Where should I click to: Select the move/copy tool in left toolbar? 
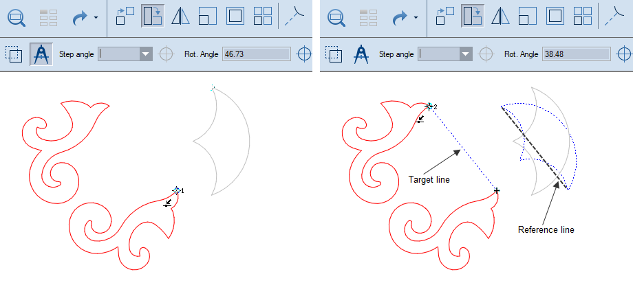pos(125,16)
